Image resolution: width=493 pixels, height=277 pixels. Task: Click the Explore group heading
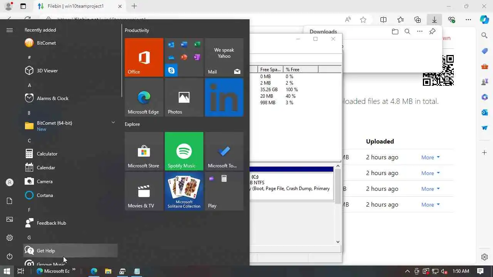132,124
